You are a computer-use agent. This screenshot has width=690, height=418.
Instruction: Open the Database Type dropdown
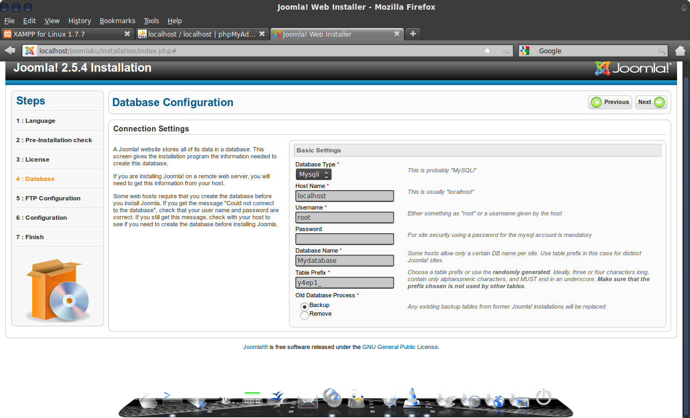(x=314, y=175)
